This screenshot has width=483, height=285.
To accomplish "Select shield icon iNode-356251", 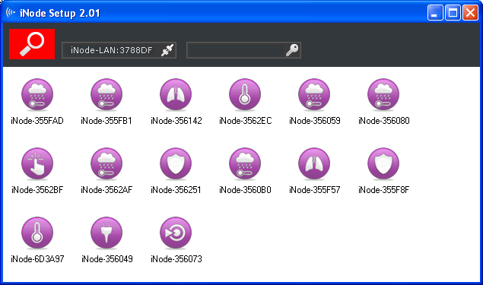I will pos(176,163).
